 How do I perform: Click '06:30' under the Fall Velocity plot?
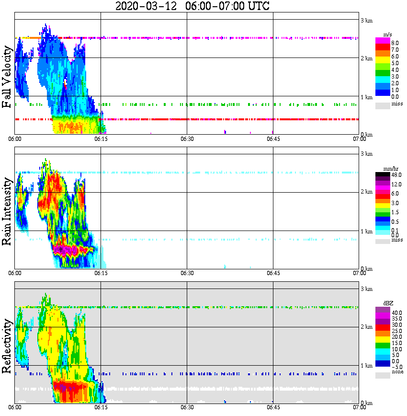tap(187, 139)
